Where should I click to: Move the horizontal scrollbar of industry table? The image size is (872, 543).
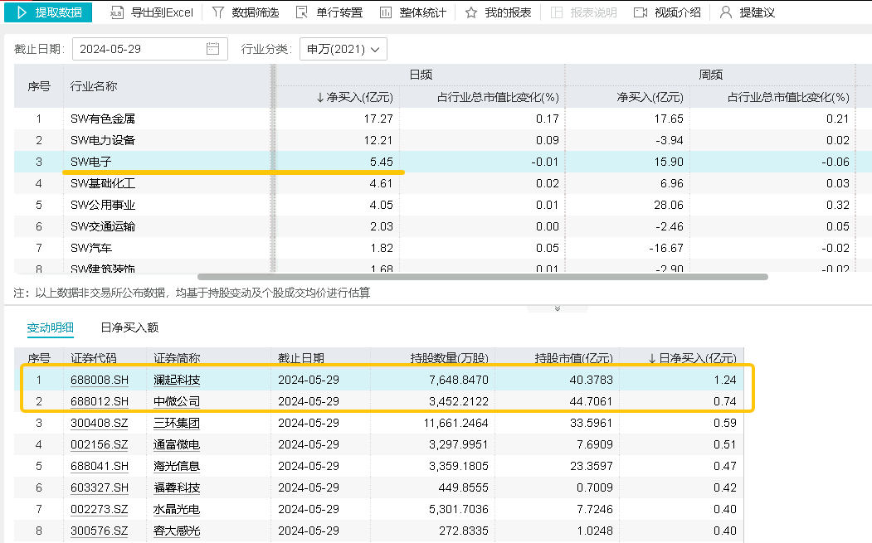tap(483, 277)
